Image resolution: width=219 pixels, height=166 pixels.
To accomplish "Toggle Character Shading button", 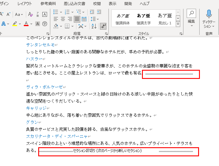I will pos(38,24).
